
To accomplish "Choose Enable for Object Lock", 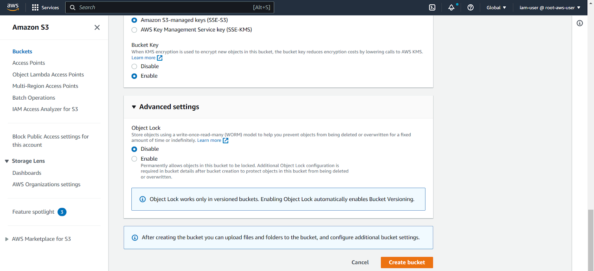I will pyautogui.click(x=134, y=159).
